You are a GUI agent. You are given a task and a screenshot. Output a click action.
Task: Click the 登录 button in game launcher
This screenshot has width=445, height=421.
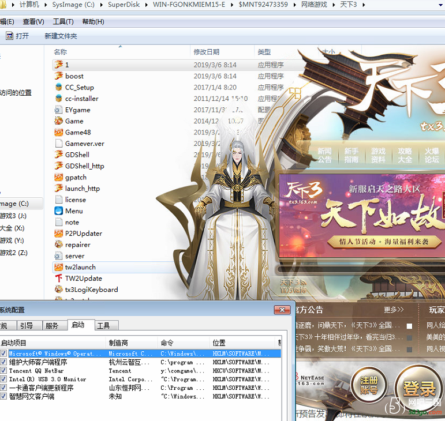(419, 388)
